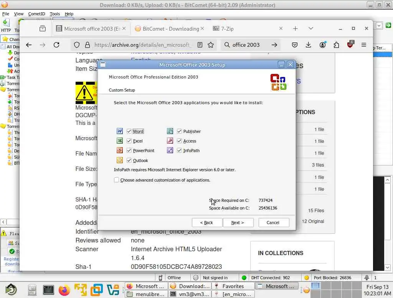Open BitComet File menu
Screen dimensions: 393x298
coord(5,14)
